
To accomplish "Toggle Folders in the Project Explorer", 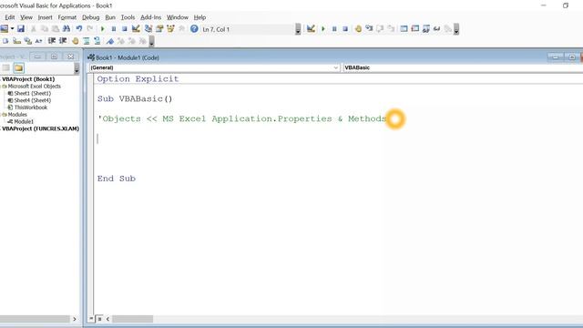I will (18, 67).
